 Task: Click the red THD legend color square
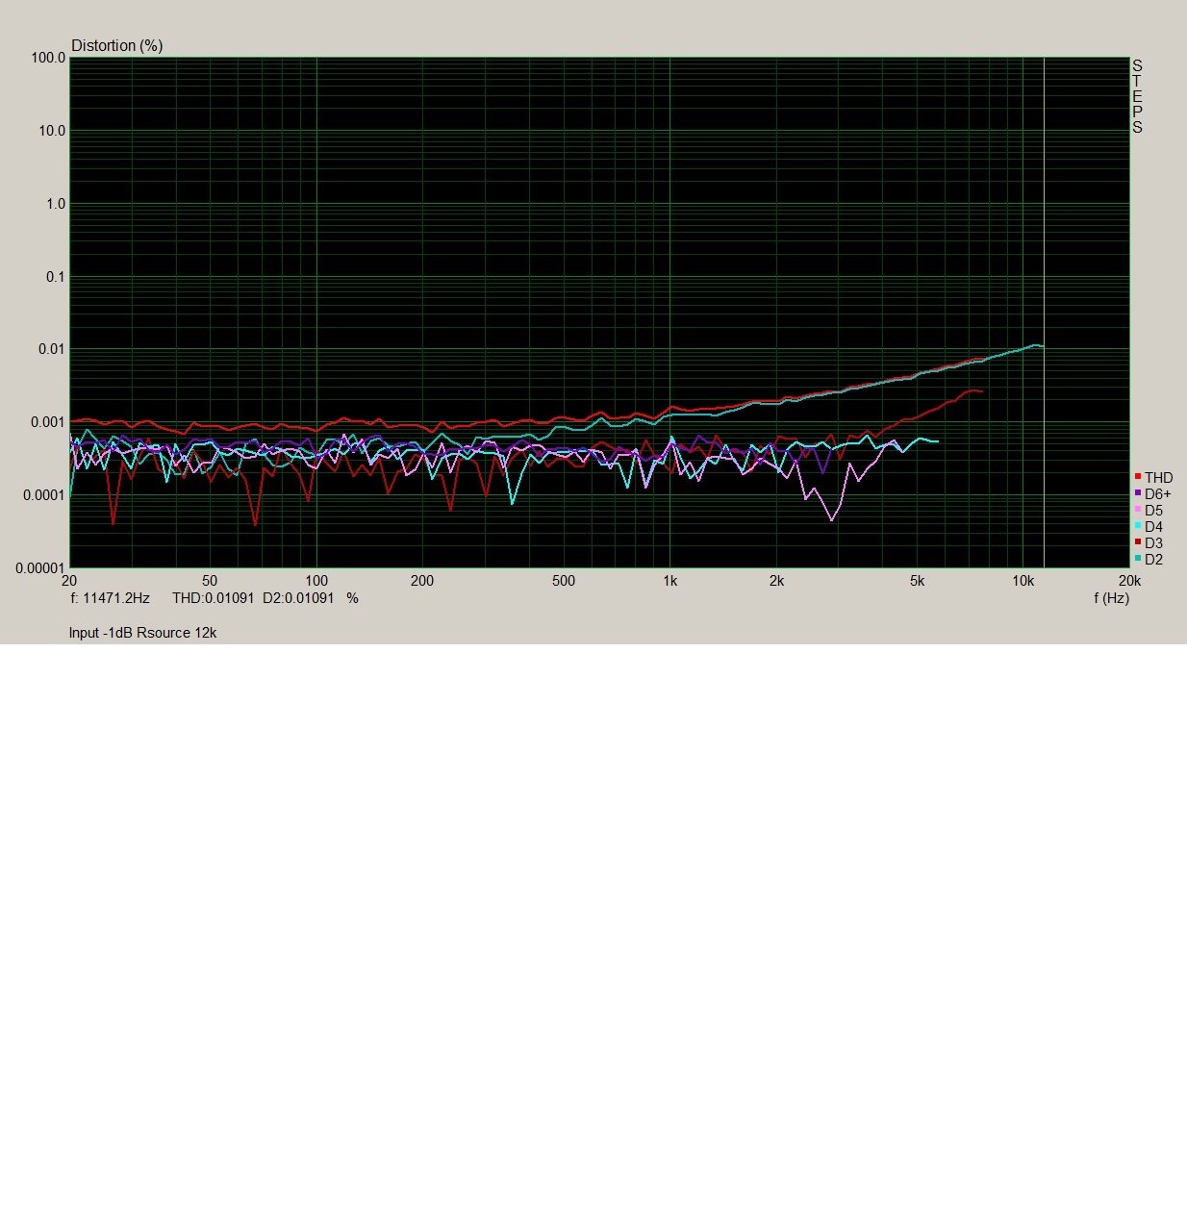tap(1138, 477)
